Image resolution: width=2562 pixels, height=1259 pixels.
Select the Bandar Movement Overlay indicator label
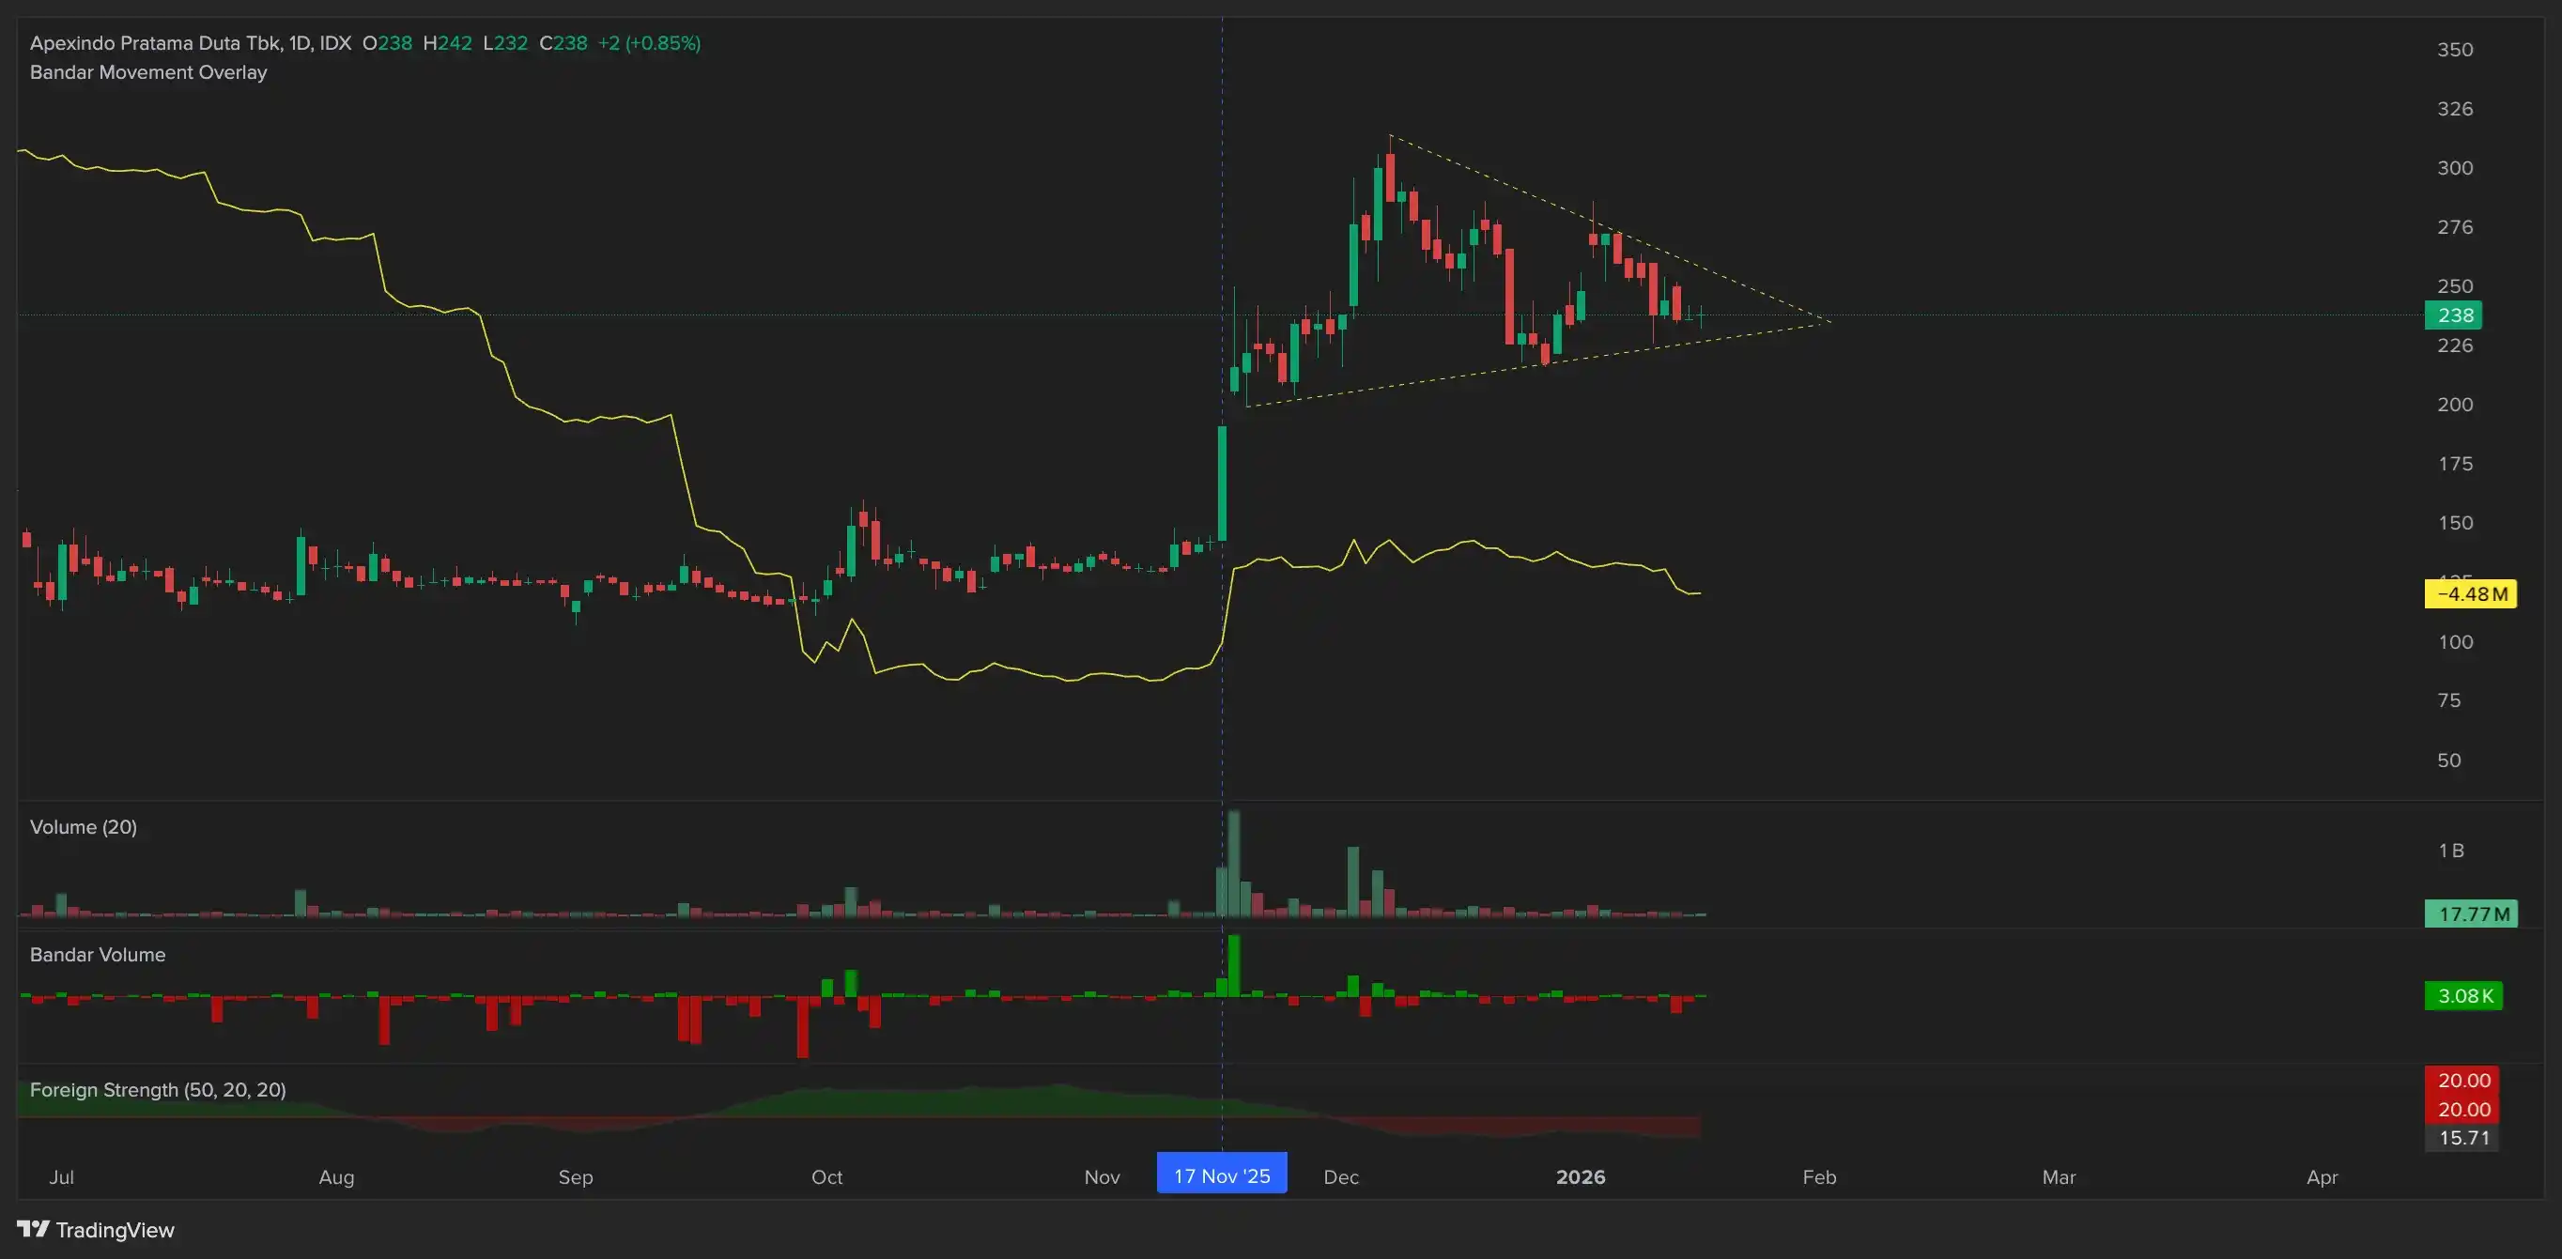148,72
